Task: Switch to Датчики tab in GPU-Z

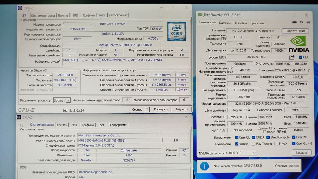Action: coord(225,23)
